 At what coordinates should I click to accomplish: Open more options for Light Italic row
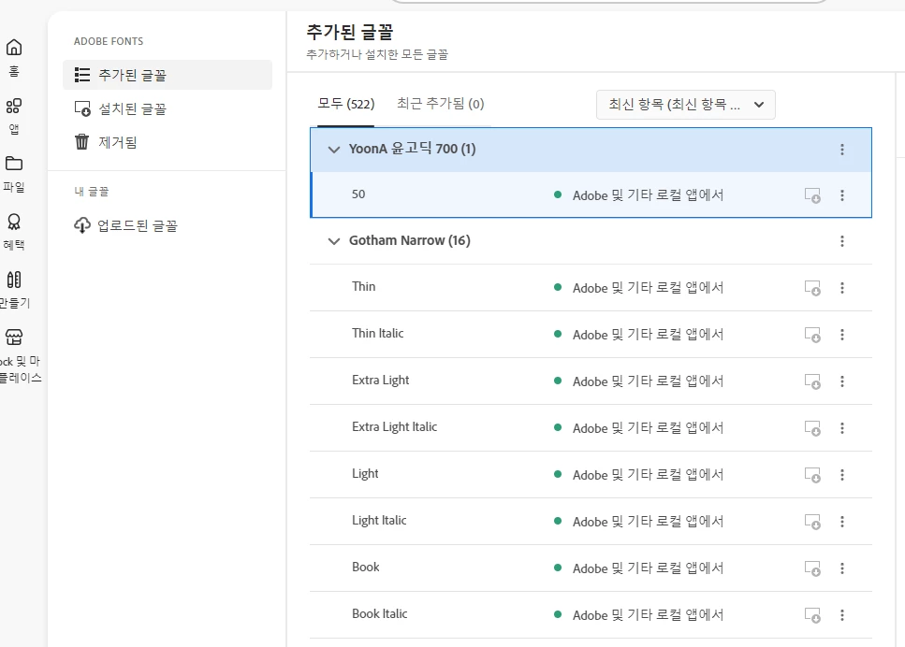(x=842, y=522)
